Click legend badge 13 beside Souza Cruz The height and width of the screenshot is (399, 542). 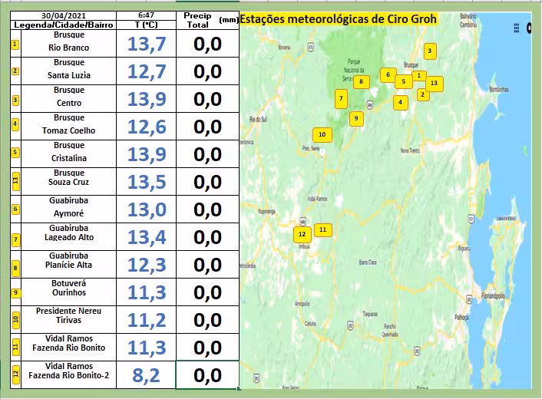coord(15,182)
